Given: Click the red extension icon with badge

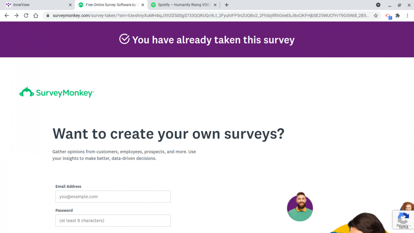Looking at the screenshot, I should click(388, 16).
